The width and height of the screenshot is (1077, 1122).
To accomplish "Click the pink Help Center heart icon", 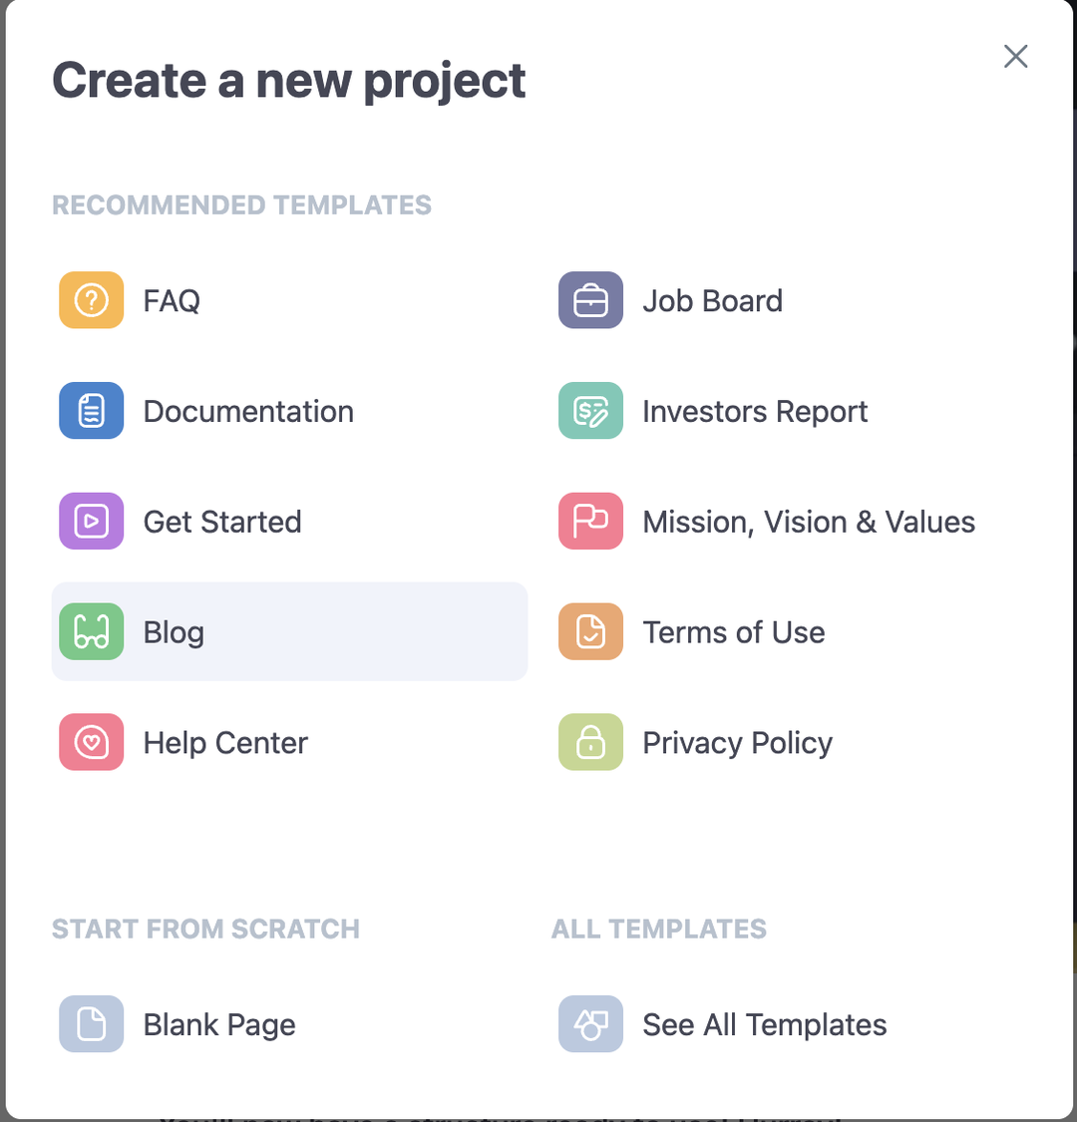I will click(91, 742).
